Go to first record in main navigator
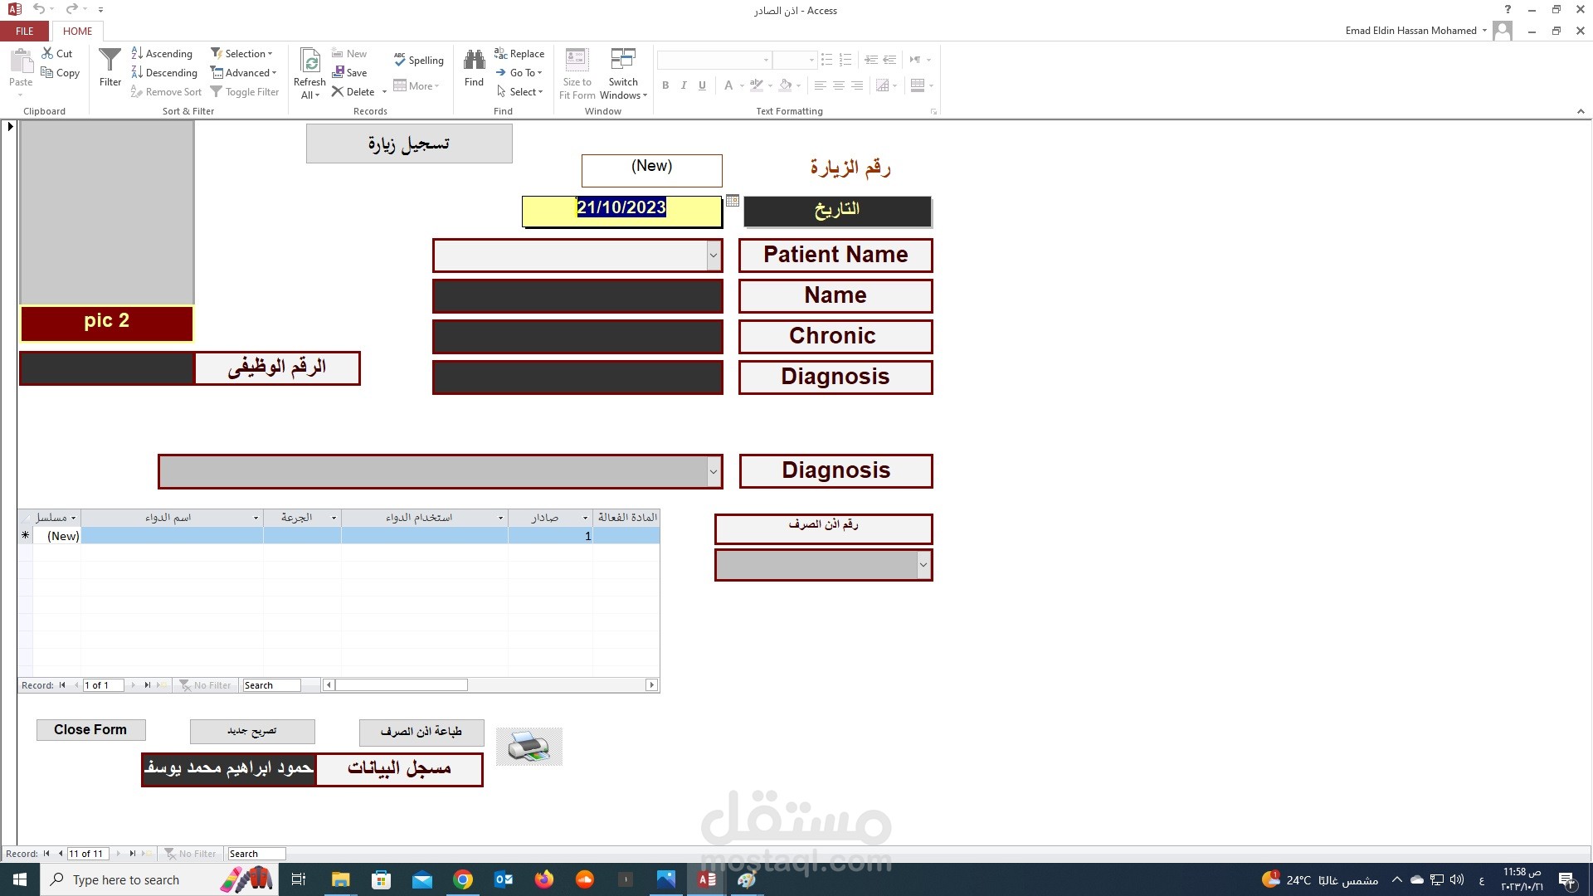The image size is (1593, 896). (x=46, y=854)
